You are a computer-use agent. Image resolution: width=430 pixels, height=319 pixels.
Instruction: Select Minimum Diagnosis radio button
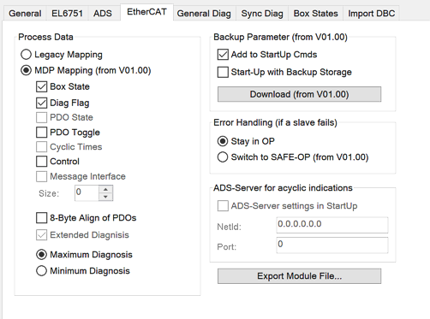(x=41, y=271)
